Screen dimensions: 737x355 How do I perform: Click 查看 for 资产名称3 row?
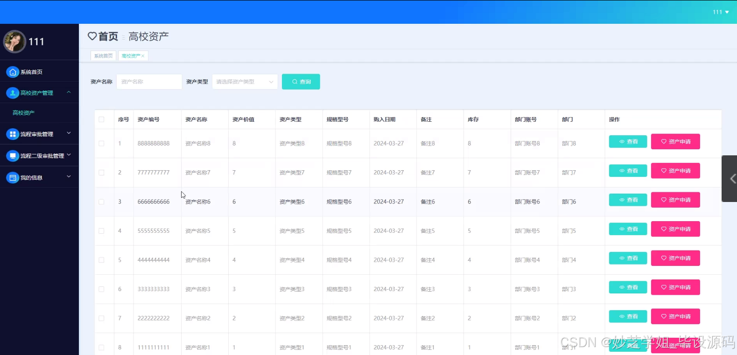628,287
